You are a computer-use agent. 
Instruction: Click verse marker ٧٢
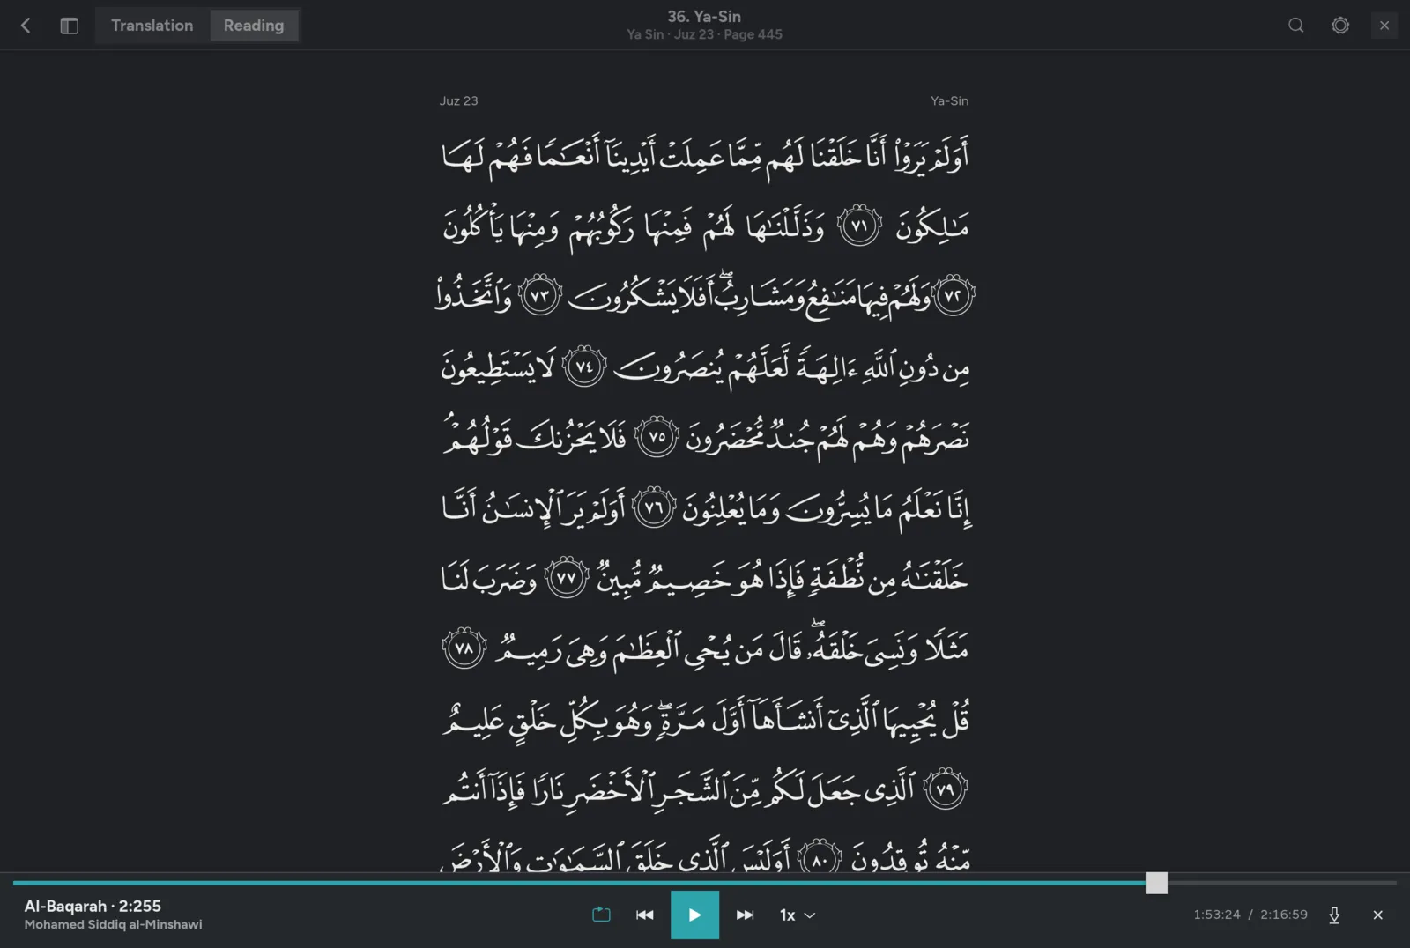pos(953,296)
